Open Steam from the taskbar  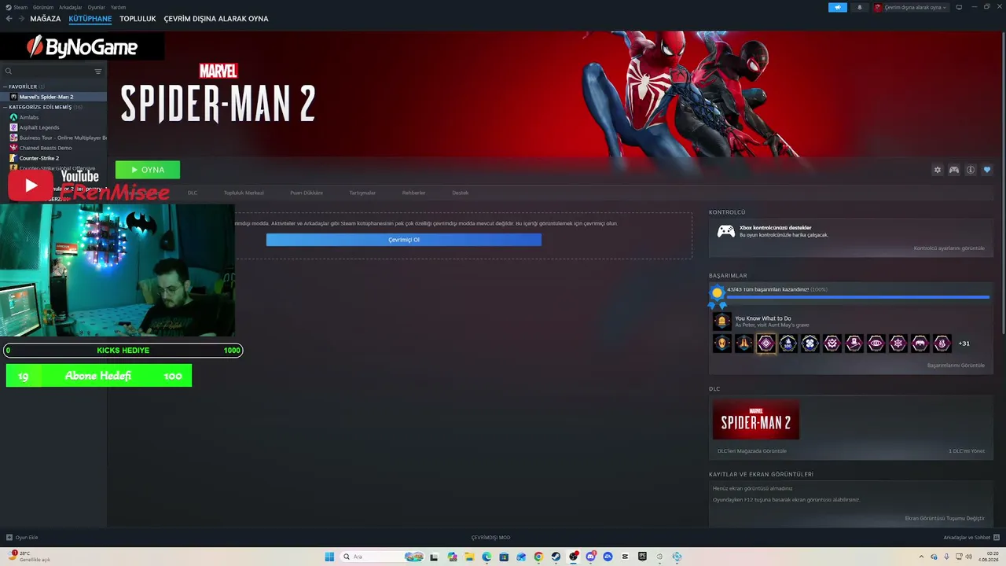(x=556, y=557)
